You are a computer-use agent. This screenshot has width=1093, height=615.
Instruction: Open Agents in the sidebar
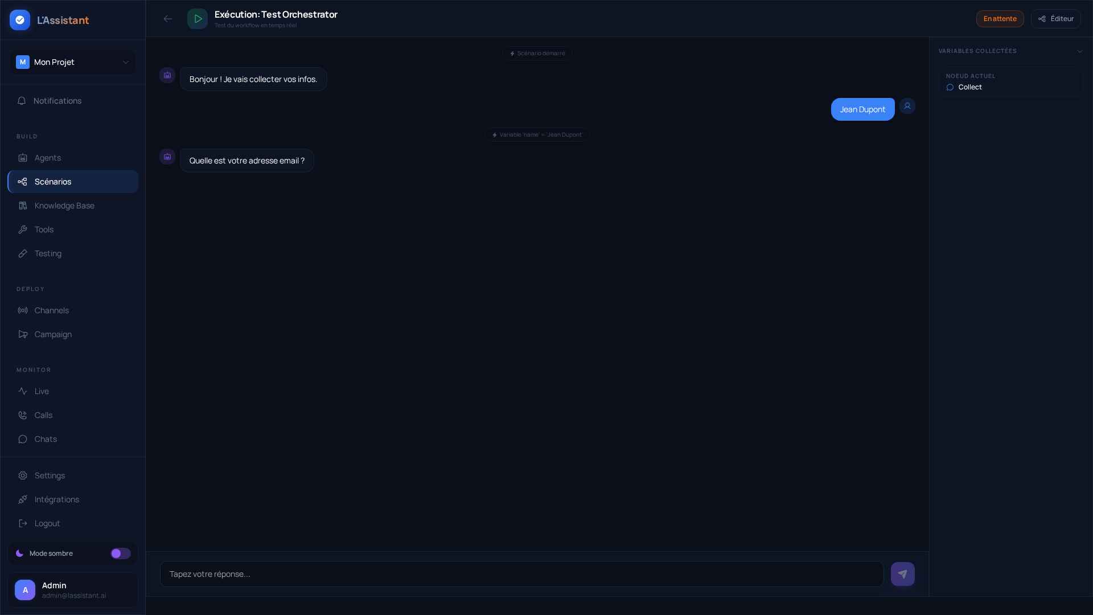click(x=48, y=158)
